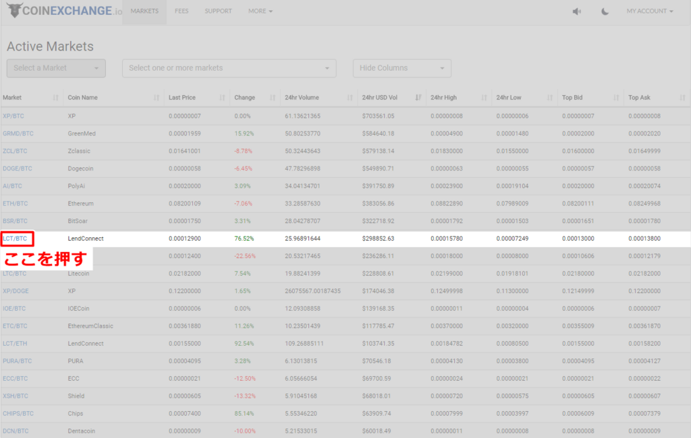The width and height of the screenshot is (691, 438).
Task: Select Zclassic coin name cell
Action: [79, 151]
